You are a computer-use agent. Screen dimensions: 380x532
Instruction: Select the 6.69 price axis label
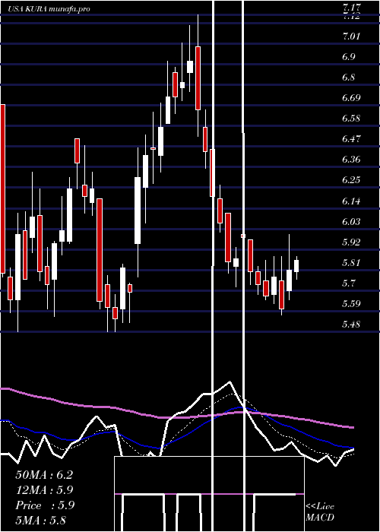tap(352, 98)
